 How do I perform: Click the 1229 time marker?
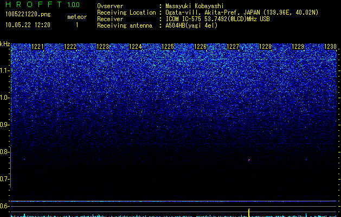point(298,47)
